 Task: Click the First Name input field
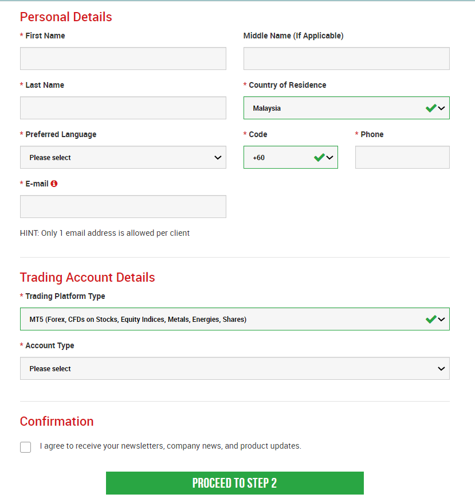pyautogui.click(x=123, y=59)
